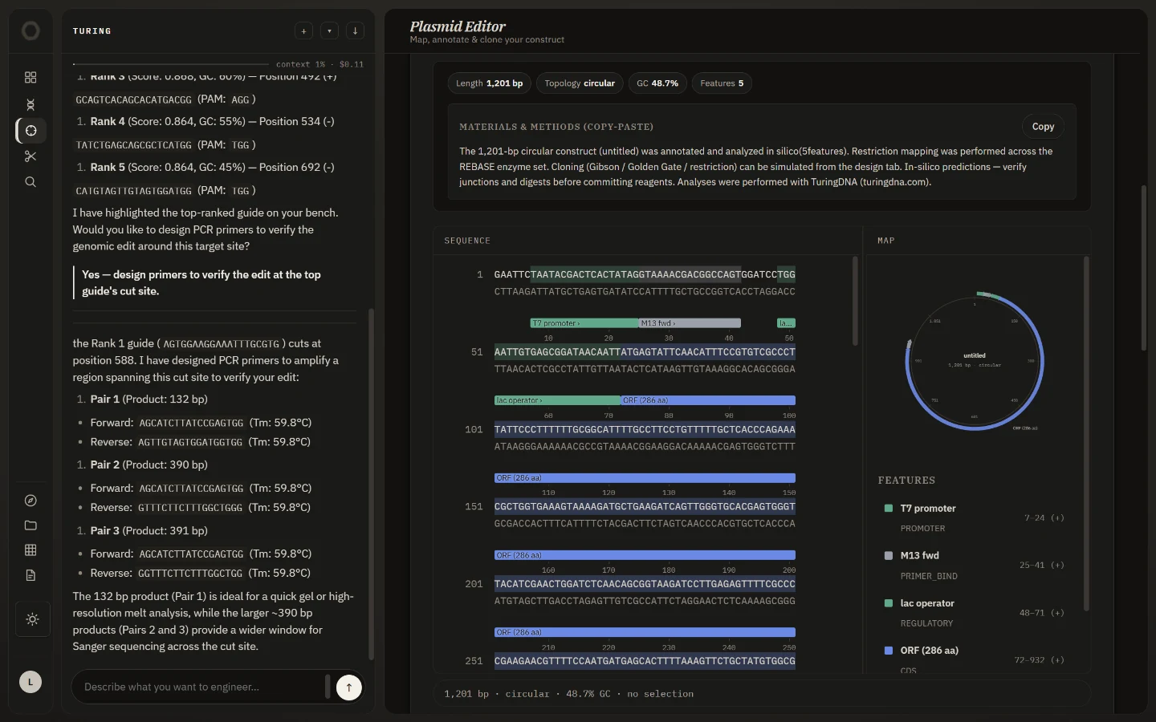Click the '48–71 (+)' position of lac operator

tap(1041, 613)
